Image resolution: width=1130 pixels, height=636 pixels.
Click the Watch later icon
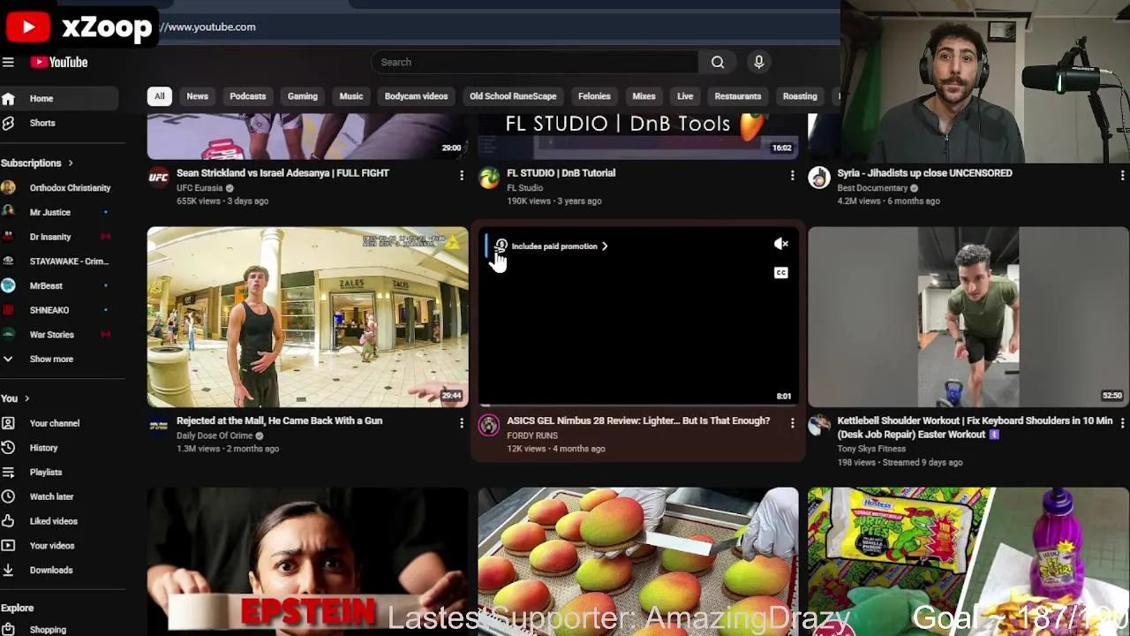(8, 496)
